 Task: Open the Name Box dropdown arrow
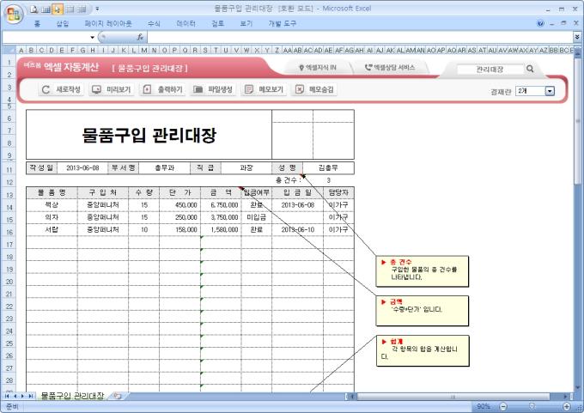(93, 37)
